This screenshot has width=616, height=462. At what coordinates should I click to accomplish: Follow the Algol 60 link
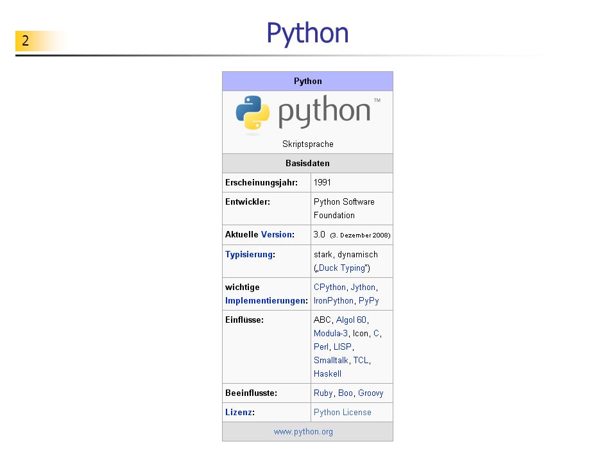tap(351, 320)
